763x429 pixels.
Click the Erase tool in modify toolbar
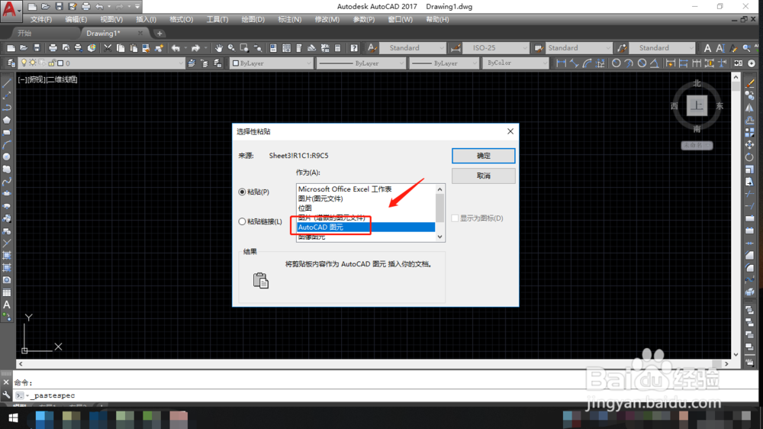[750, 83]
